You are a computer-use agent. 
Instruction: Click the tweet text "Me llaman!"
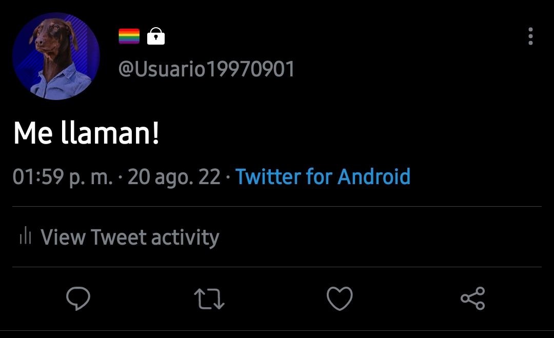[x=87, y=133]
